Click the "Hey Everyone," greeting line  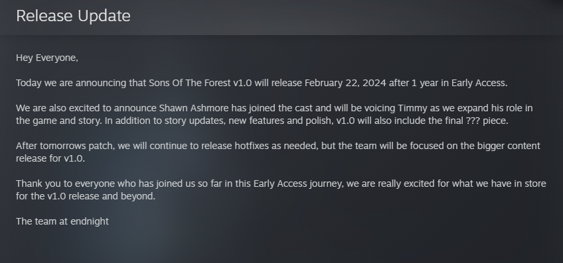(47, 58)
